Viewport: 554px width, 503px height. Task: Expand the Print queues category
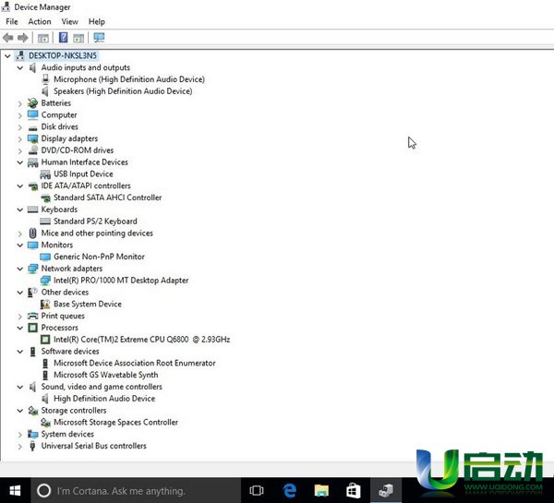point(20,316)
